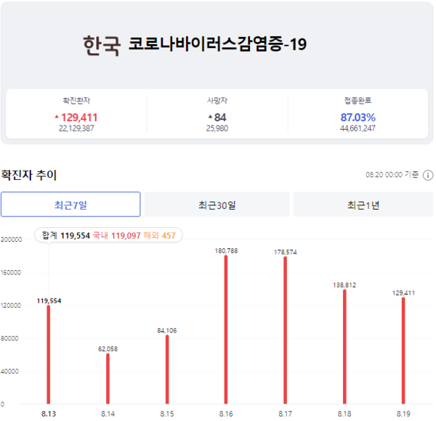Click the vaccinated total 44,661,247
This screenshot has height=421, width=436.
[x=358, y=128]
